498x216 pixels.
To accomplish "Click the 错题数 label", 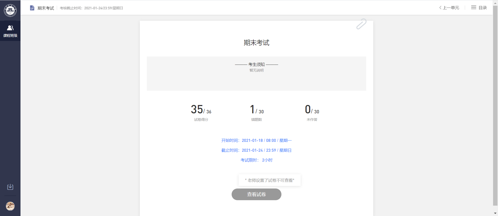I will (x=257, y=120).
